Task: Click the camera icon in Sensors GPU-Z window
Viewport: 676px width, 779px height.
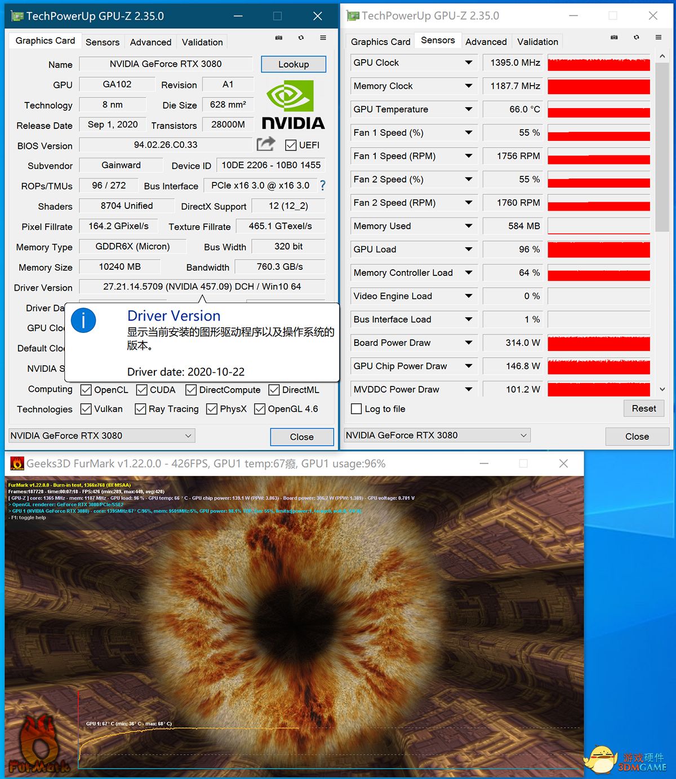Action: (614, 37)
